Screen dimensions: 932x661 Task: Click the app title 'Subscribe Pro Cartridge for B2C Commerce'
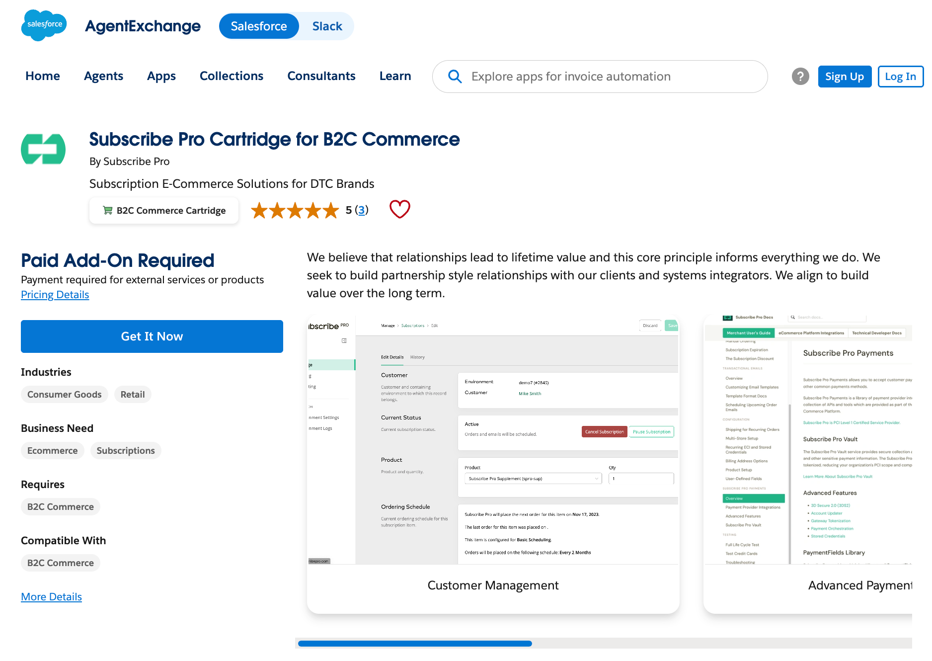tap(275, 140)
